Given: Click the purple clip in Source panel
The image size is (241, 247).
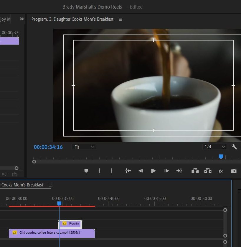Looking at the screenshot, I should (9, 41).
